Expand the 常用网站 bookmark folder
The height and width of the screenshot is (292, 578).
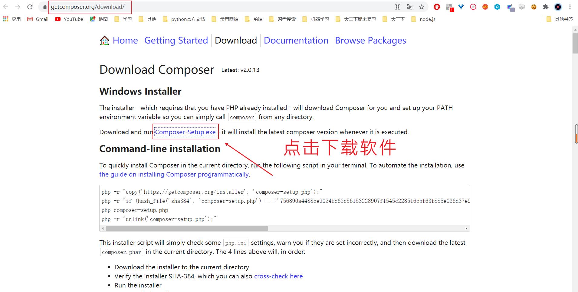click(225, 19)
